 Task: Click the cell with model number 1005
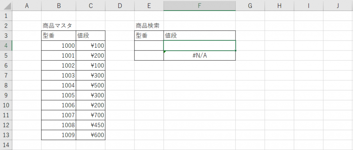(59, 95)
